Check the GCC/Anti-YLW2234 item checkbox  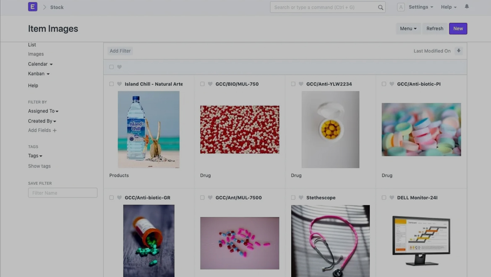click(x=293, y=84)
